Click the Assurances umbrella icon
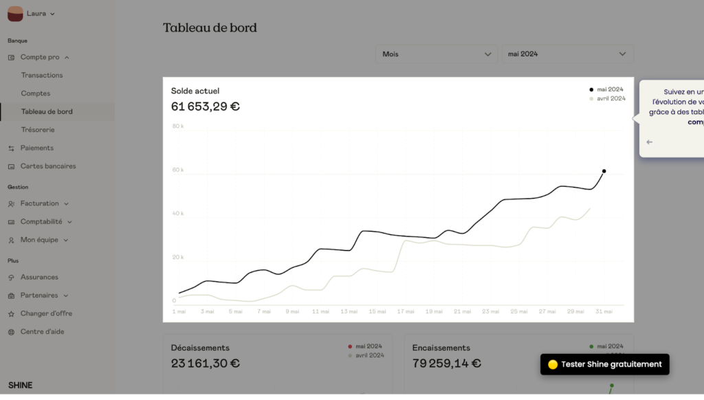This screenshot has height=400, width=704. coord(12,278)
